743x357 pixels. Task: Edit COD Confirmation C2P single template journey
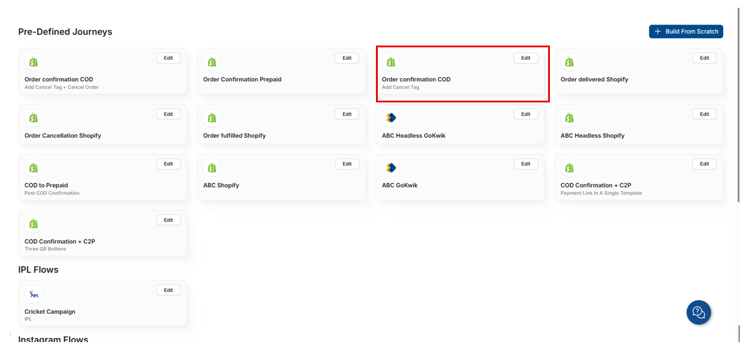[x=705, y=164]
